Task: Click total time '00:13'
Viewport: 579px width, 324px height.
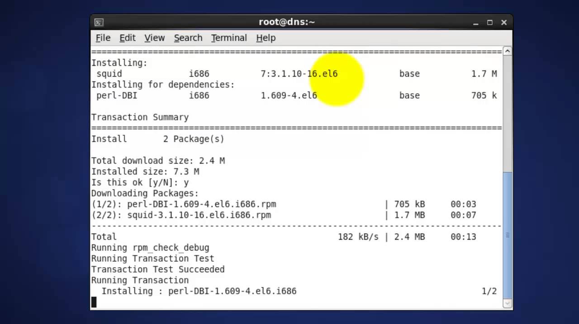Action: [463, 236]
